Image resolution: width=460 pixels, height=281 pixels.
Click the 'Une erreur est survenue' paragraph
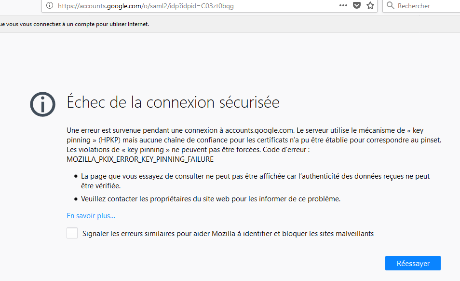click(x=254, y=145)
